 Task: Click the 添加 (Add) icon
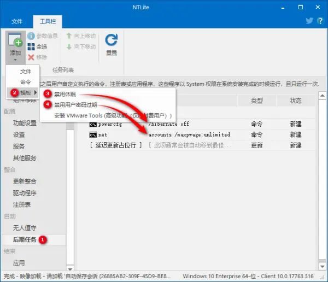[15, 40]
